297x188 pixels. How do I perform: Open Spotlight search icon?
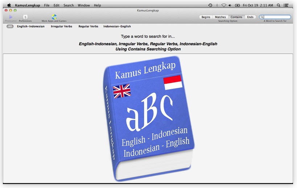point(279,5)
